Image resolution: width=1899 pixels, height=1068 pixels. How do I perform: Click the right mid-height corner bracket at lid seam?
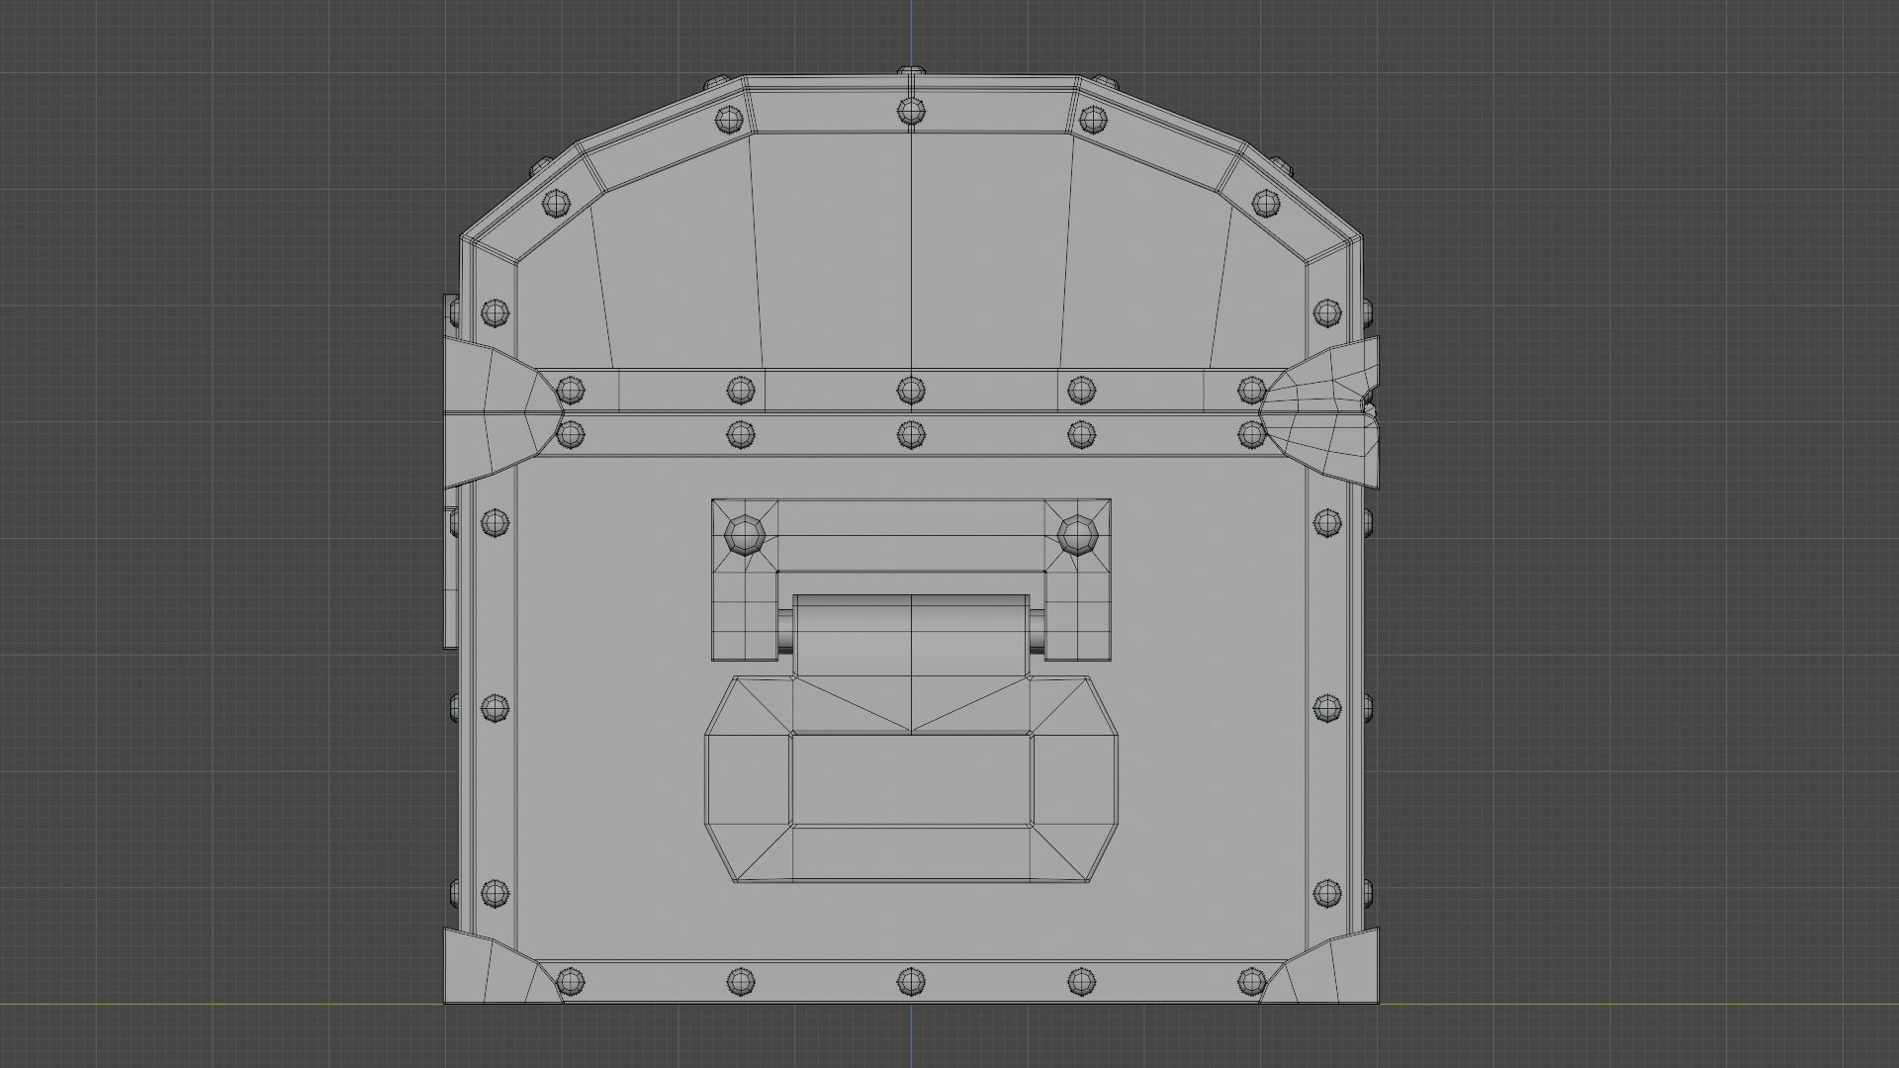1319,411
